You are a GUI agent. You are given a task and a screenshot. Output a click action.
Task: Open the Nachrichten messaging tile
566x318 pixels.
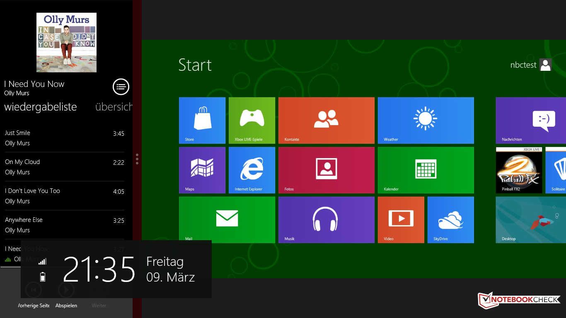pos(531,120)
